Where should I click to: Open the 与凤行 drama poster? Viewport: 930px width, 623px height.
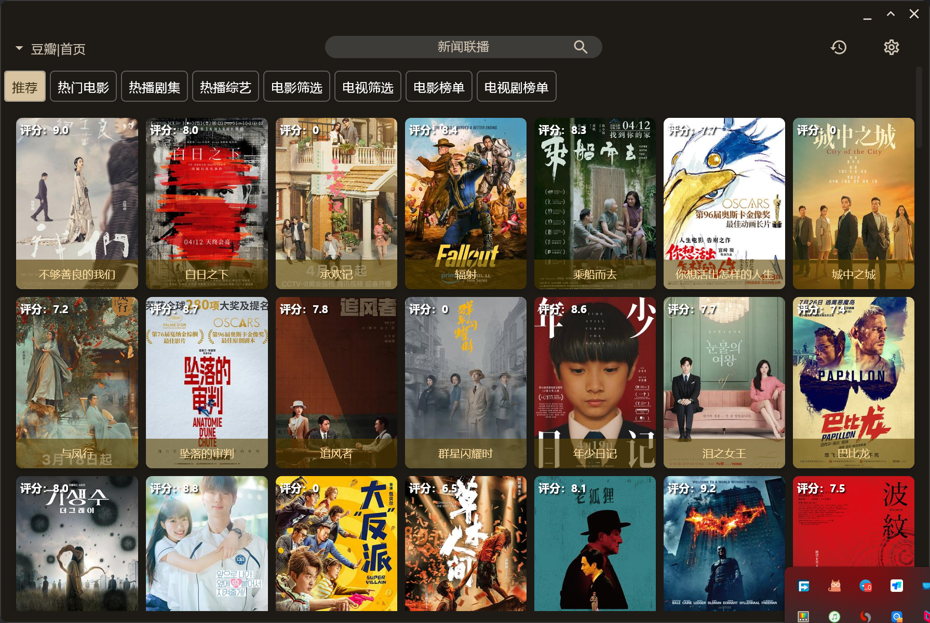tap(77, 383)
